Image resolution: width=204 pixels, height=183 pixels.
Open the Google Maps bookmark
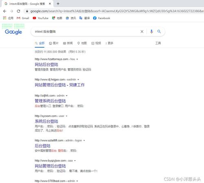(x=57, y=18)
